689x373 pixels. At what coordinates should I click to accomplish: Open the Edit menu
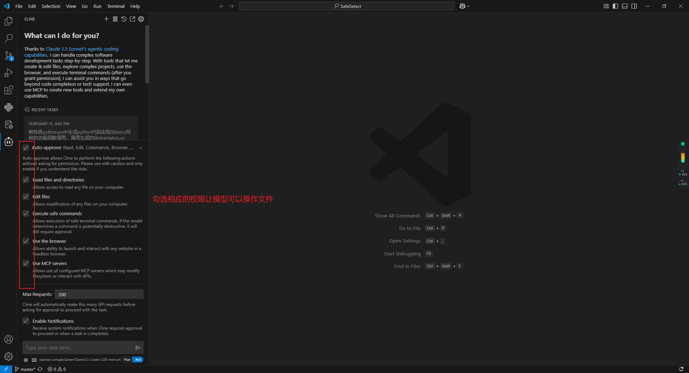(32, 6)
